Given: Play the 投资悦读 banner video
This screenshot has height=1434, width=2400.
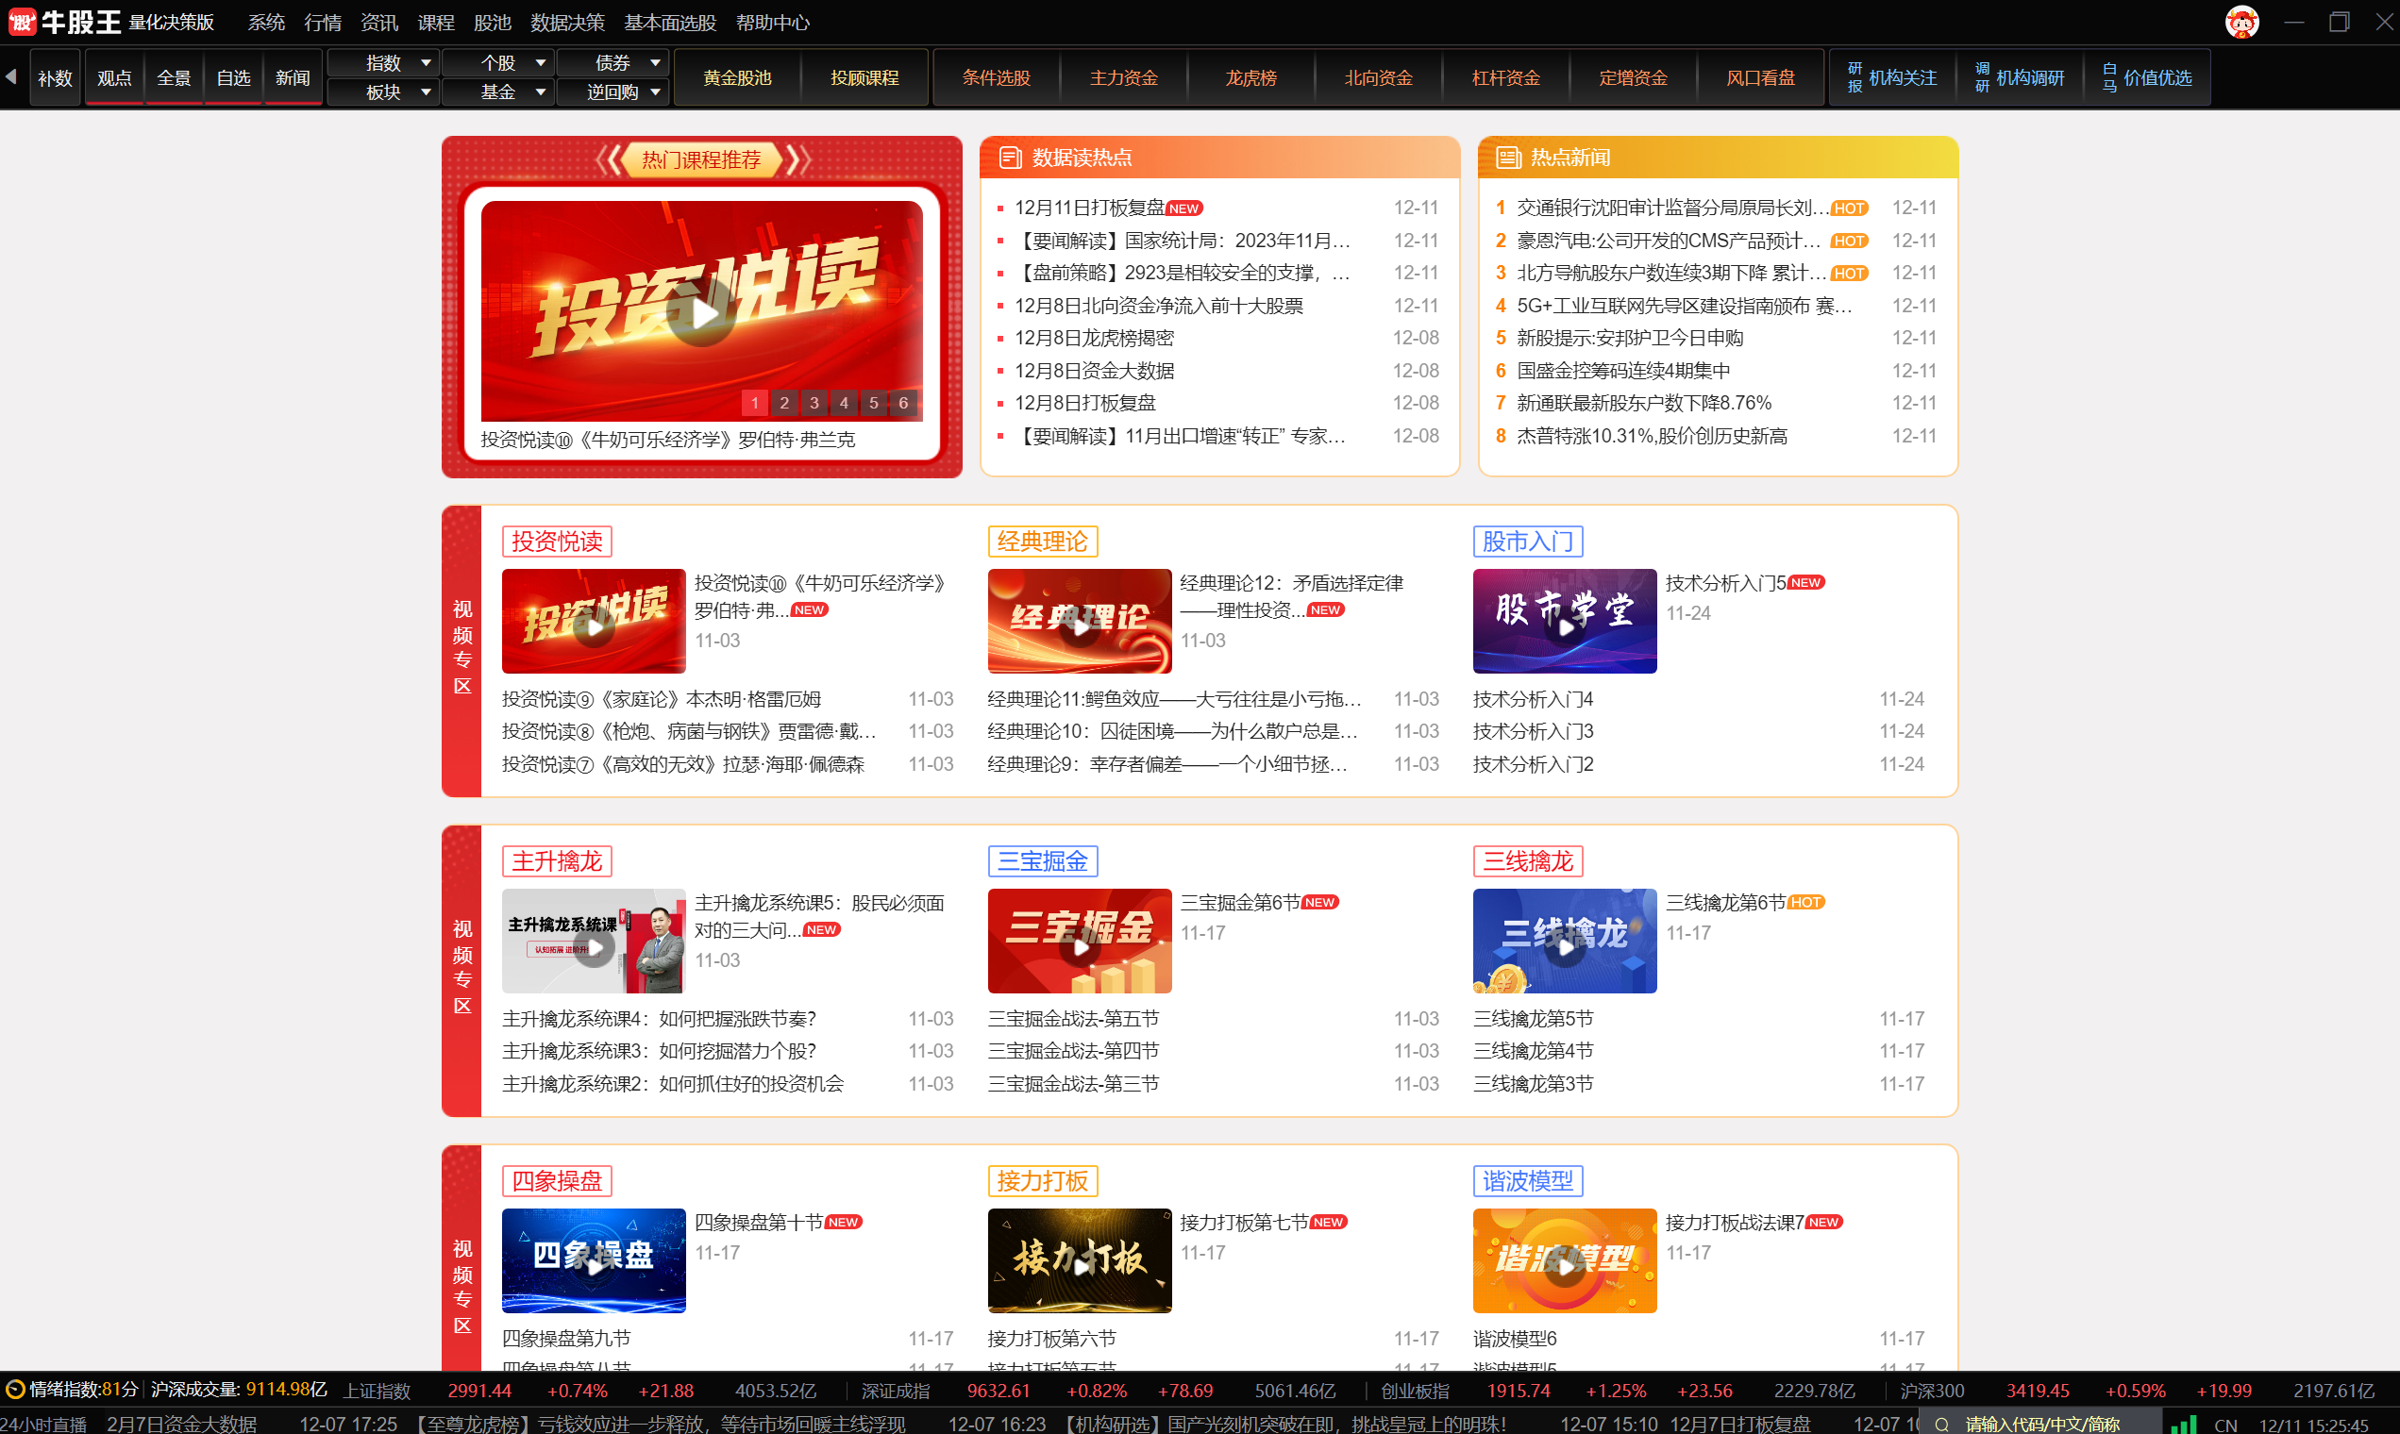Looking at the screenshot, I should pyautogui.click(x=702, y=313).
